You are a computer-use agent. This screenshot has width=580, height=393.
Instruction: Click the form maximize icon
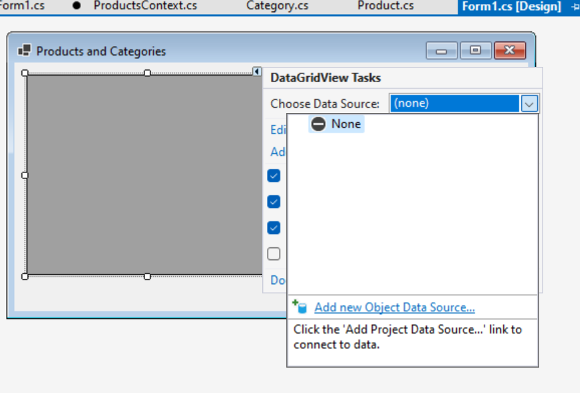476,50
